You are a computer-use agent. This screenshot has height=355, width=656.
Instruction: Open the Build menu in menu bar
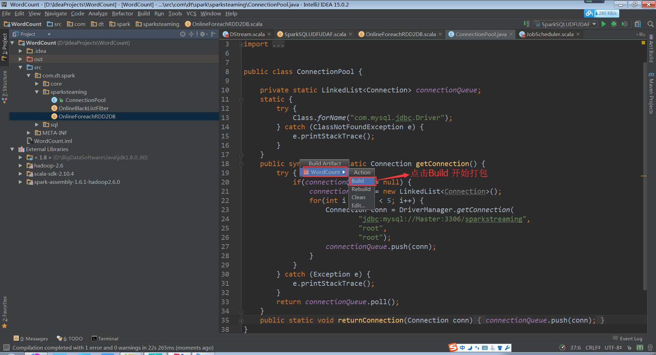click(143, 14)
